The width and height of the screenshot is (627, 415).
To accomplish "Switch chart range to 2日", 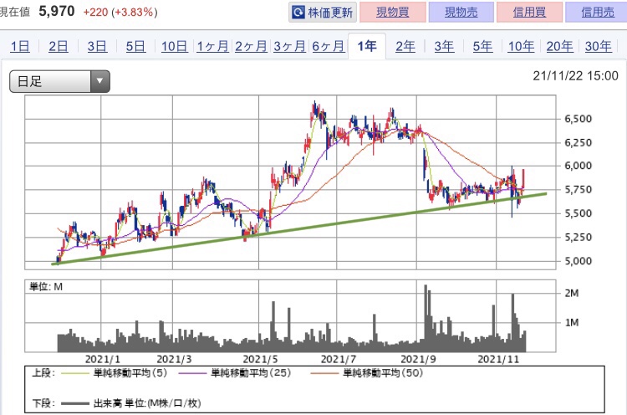I will click(x=59, y=47).
